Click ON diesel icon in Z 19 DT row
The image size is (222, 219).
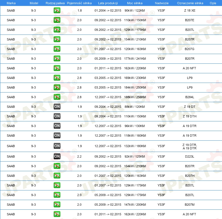pyautogui.click(x=57, y=107)
